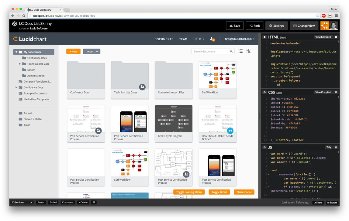349x221 pixels.
Task: Reload the browser page
Action: coord(24,16)
